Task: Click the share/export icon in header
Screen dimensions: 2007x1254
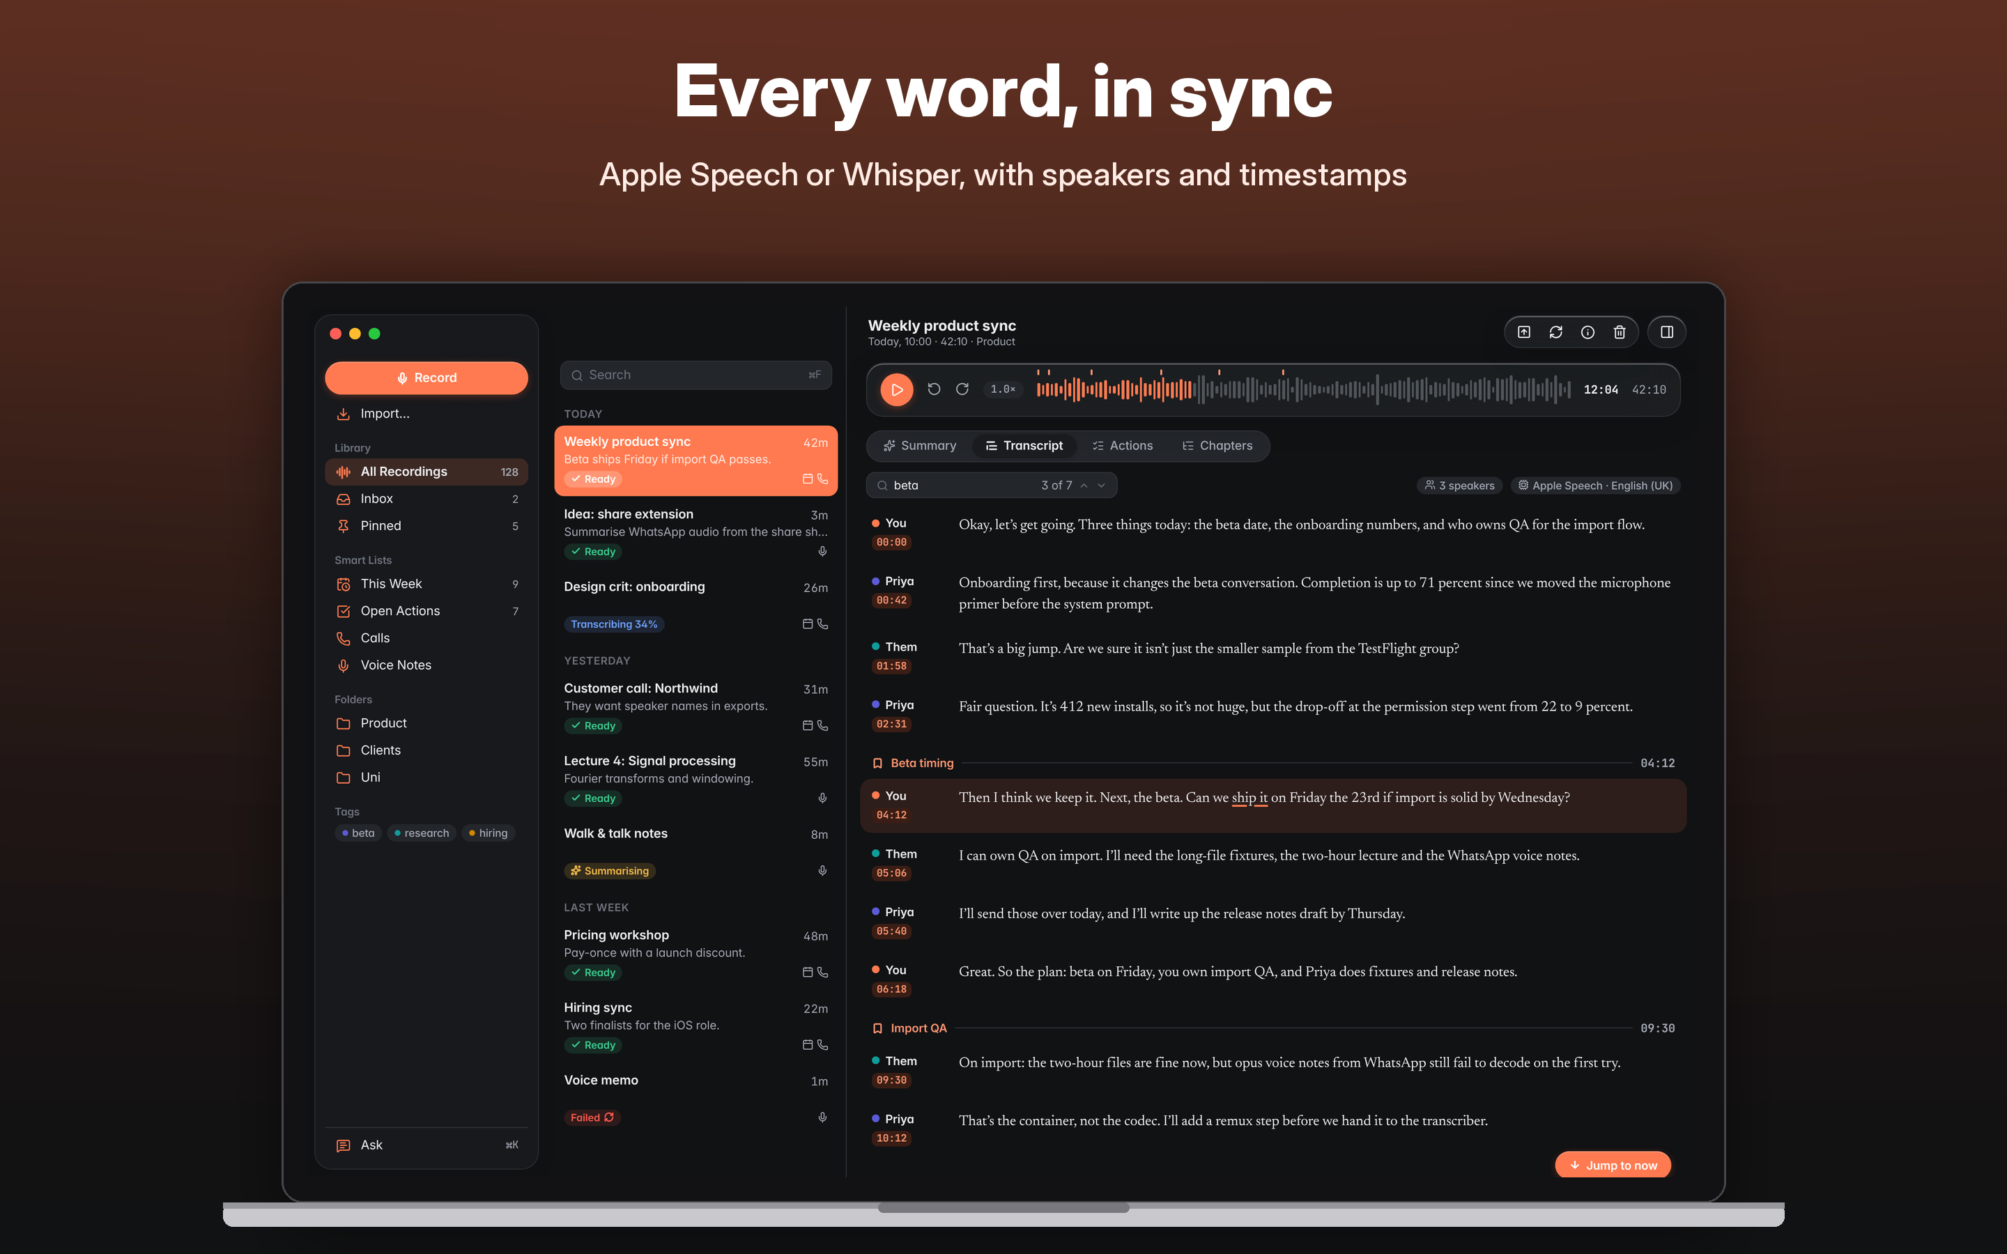Action: (x=1523, y=332)
